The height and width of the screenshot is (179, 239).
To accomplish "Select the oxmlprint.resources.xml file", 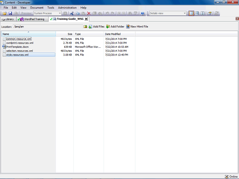I will [x=20, y=43].
